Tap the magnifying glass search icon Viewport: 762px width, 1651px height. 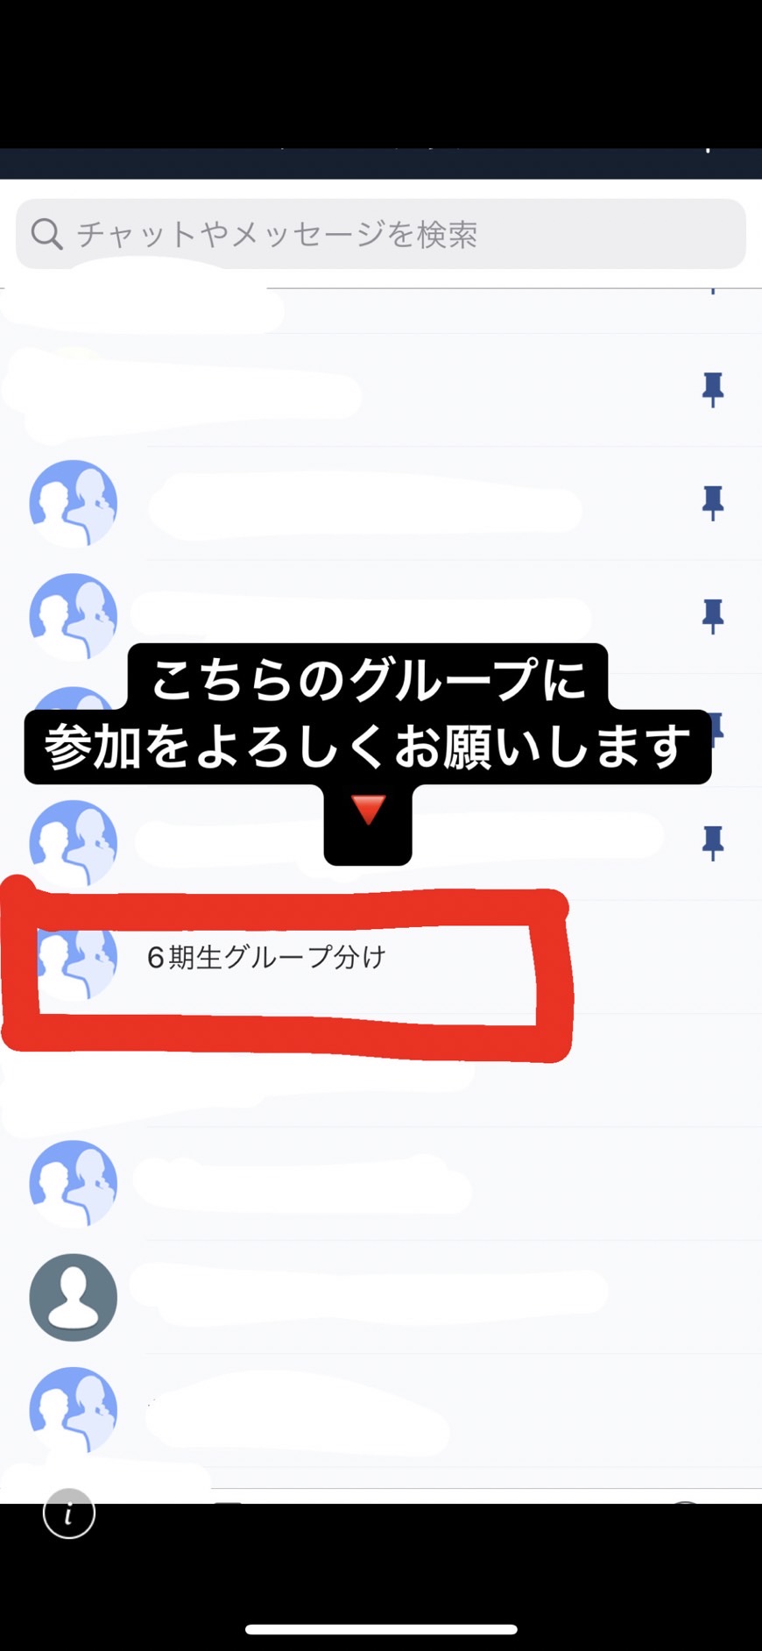pyautogui.click(x=46, y=234)
